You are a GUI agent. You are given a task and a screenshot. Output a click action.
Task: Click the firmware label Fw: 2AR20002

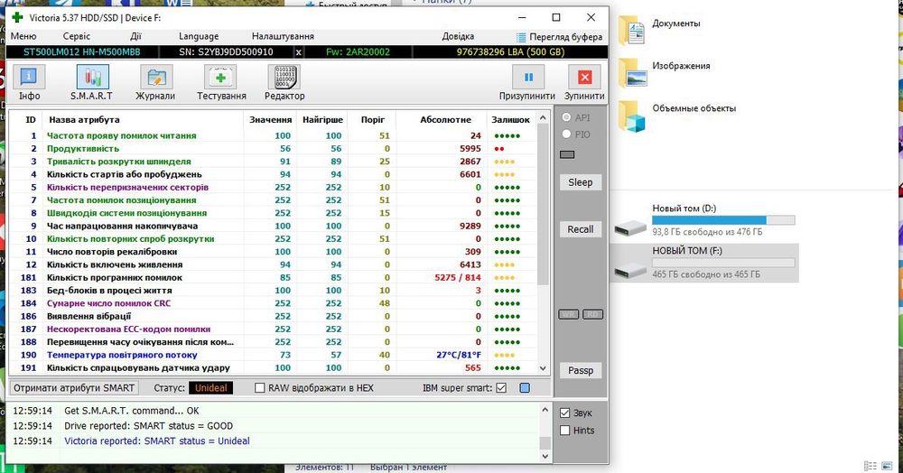[358, 52]
